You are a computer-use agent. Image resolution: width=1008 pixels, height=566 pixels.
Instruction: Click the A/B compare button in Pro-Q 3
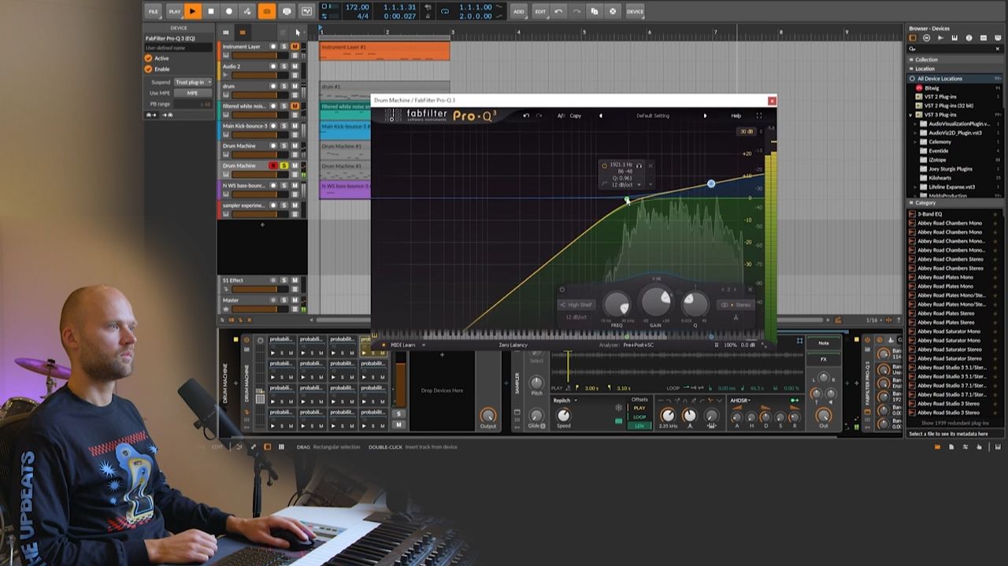[561, 116]
